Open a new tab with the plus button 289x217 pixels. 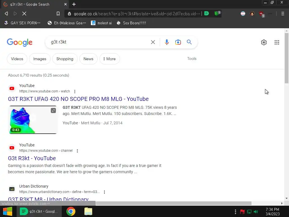point(74,4)
